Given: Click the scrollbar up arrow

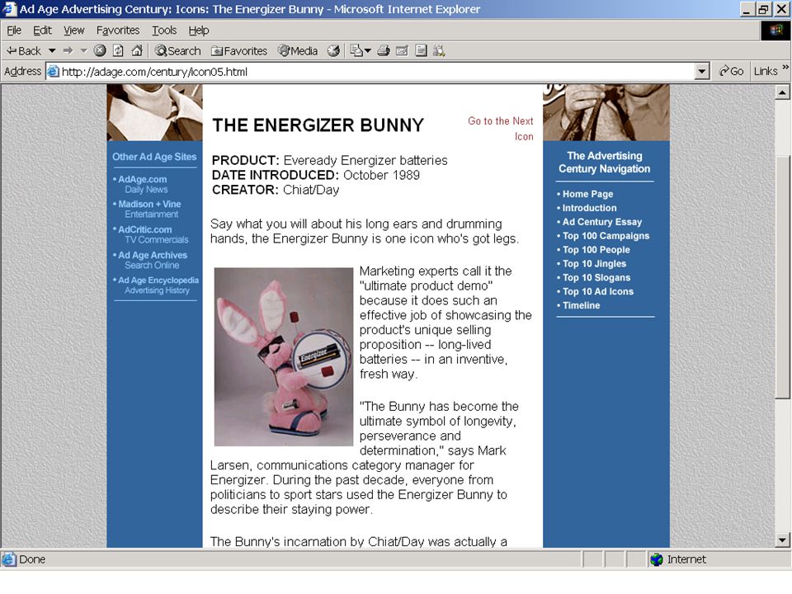Looking at the screenshot, I should [782, 92].
